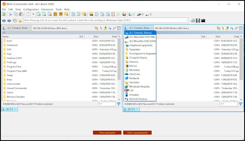The image size is (245, 141).
Task: Click the History clock icon
Action: pos(15,21)
